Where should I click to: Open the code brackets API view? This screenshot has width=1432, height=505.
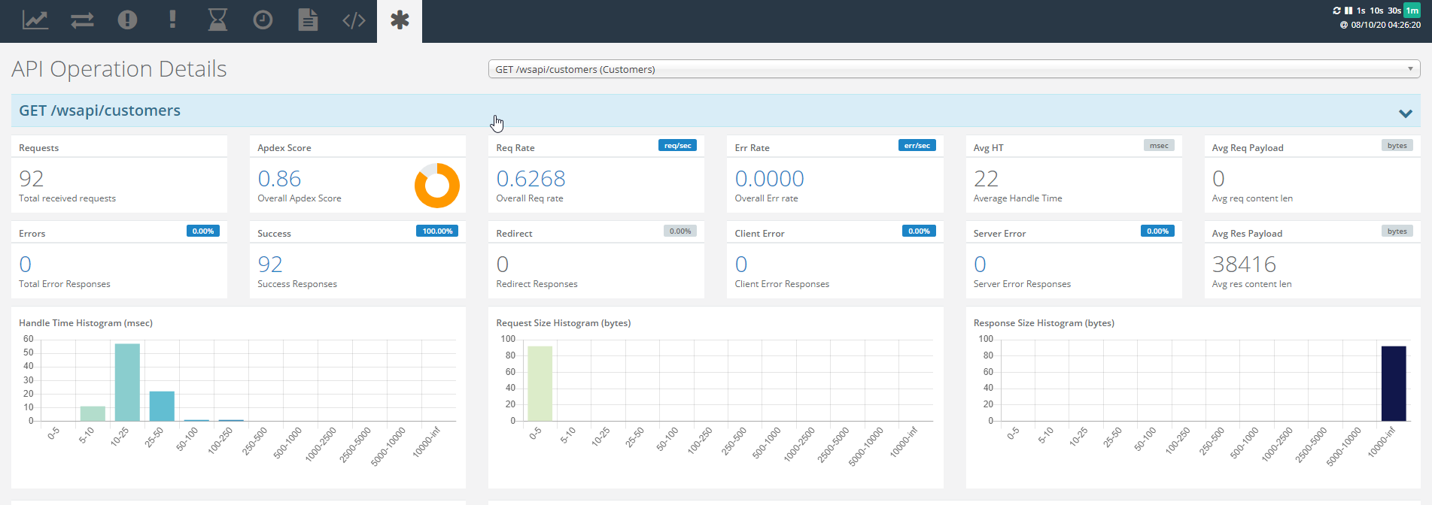pos(354,20)
